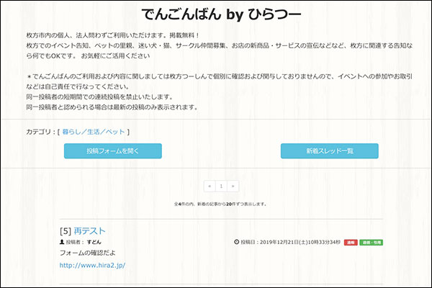Open the 新着スレッド一覧 thread list

tap(329, 151)
